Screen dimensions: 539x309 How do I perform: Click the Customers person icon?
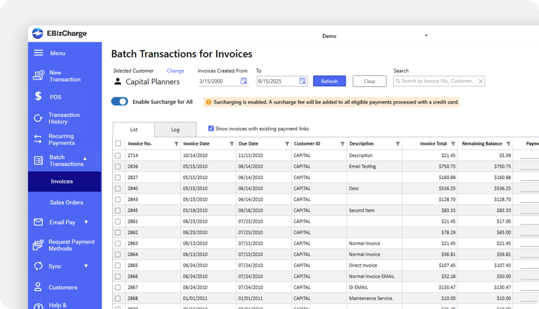point(38,287)
